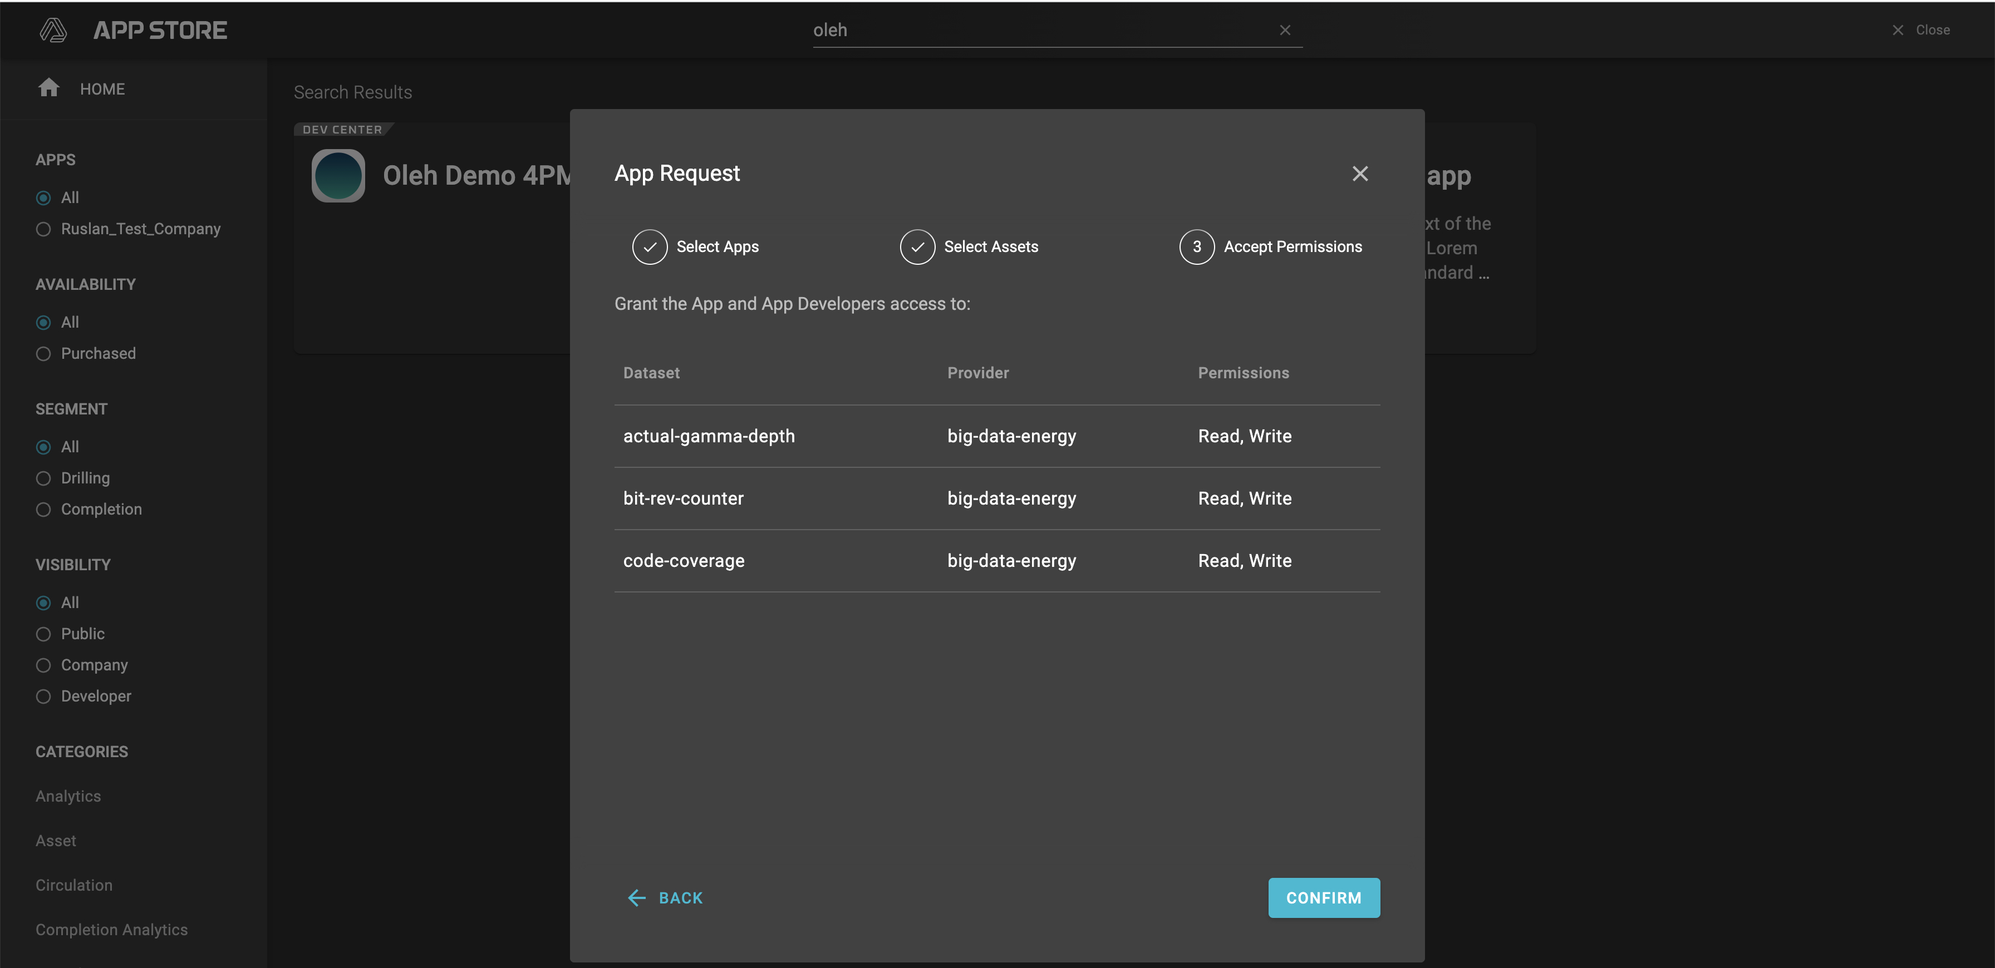The height and width of the screenshot is (968, 1995).
Task: Click the Accept Permissions step label
Action: (1293, 247)
